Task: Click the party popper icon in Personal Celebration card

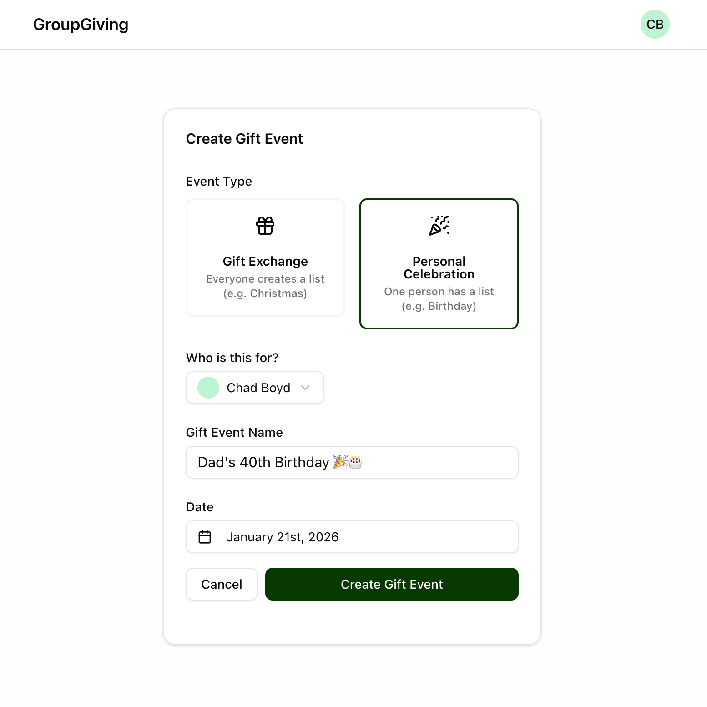Action: pos(438,225)
